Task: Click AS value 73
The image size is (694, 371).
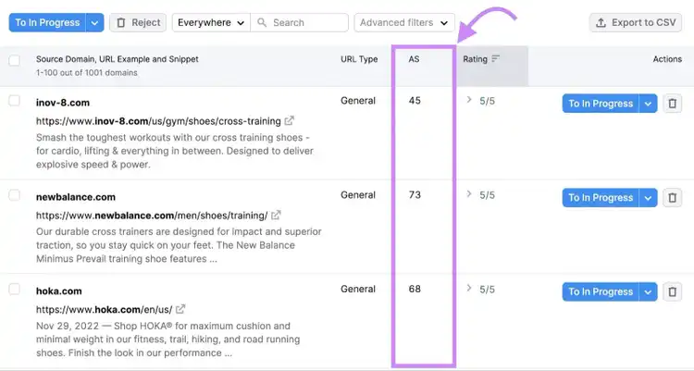Action: [415, 195]
